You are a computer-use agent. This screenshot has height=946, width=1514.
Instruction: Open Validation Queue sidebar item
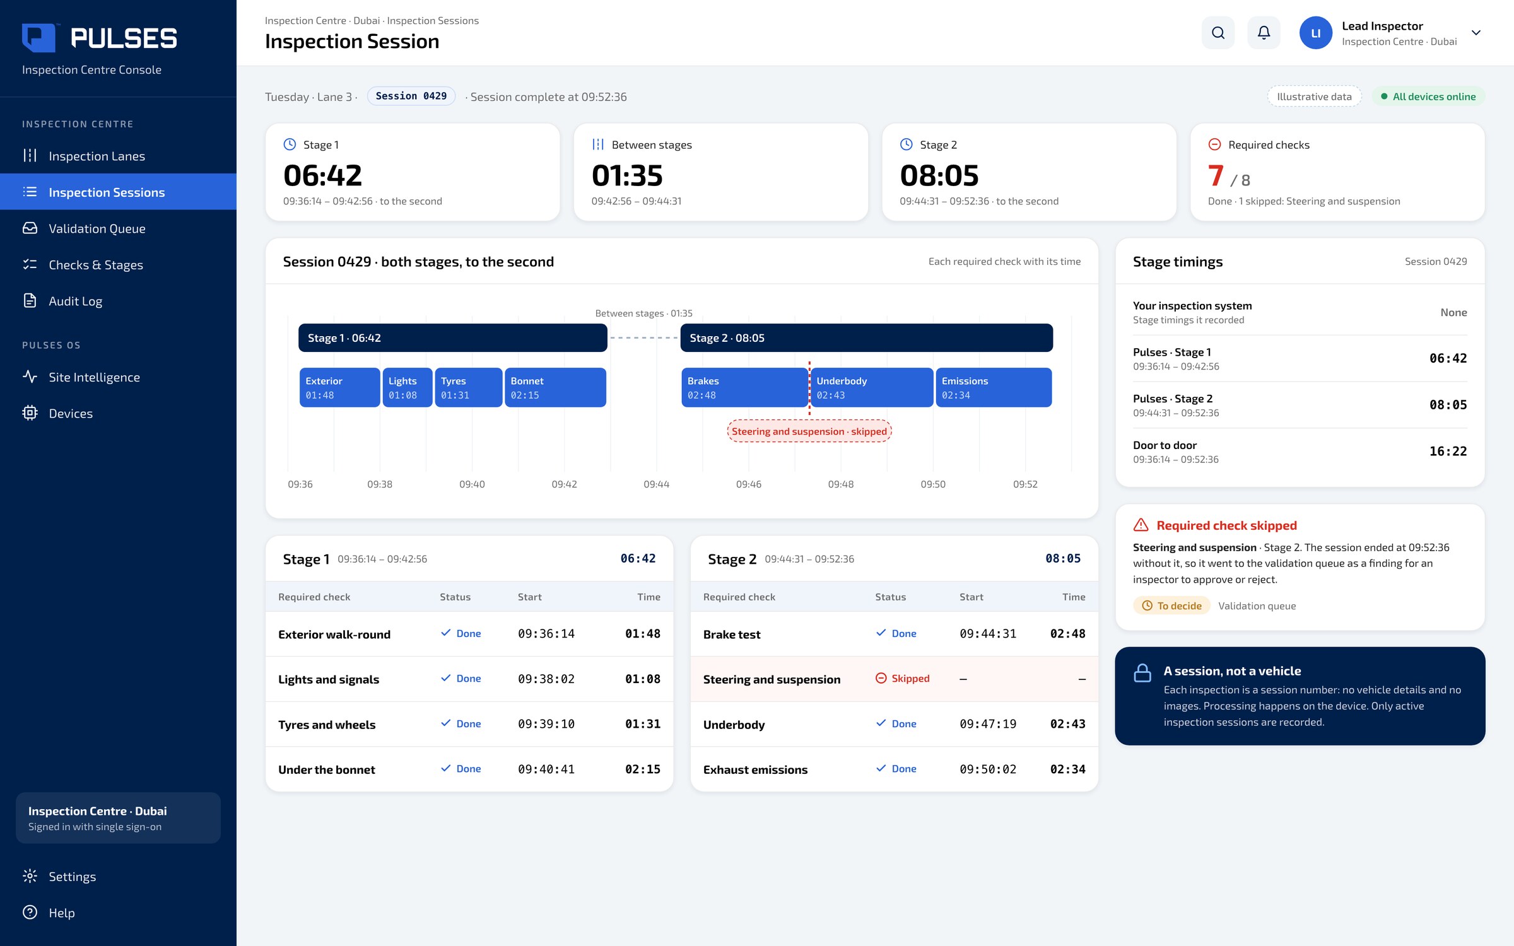(118, 228)
